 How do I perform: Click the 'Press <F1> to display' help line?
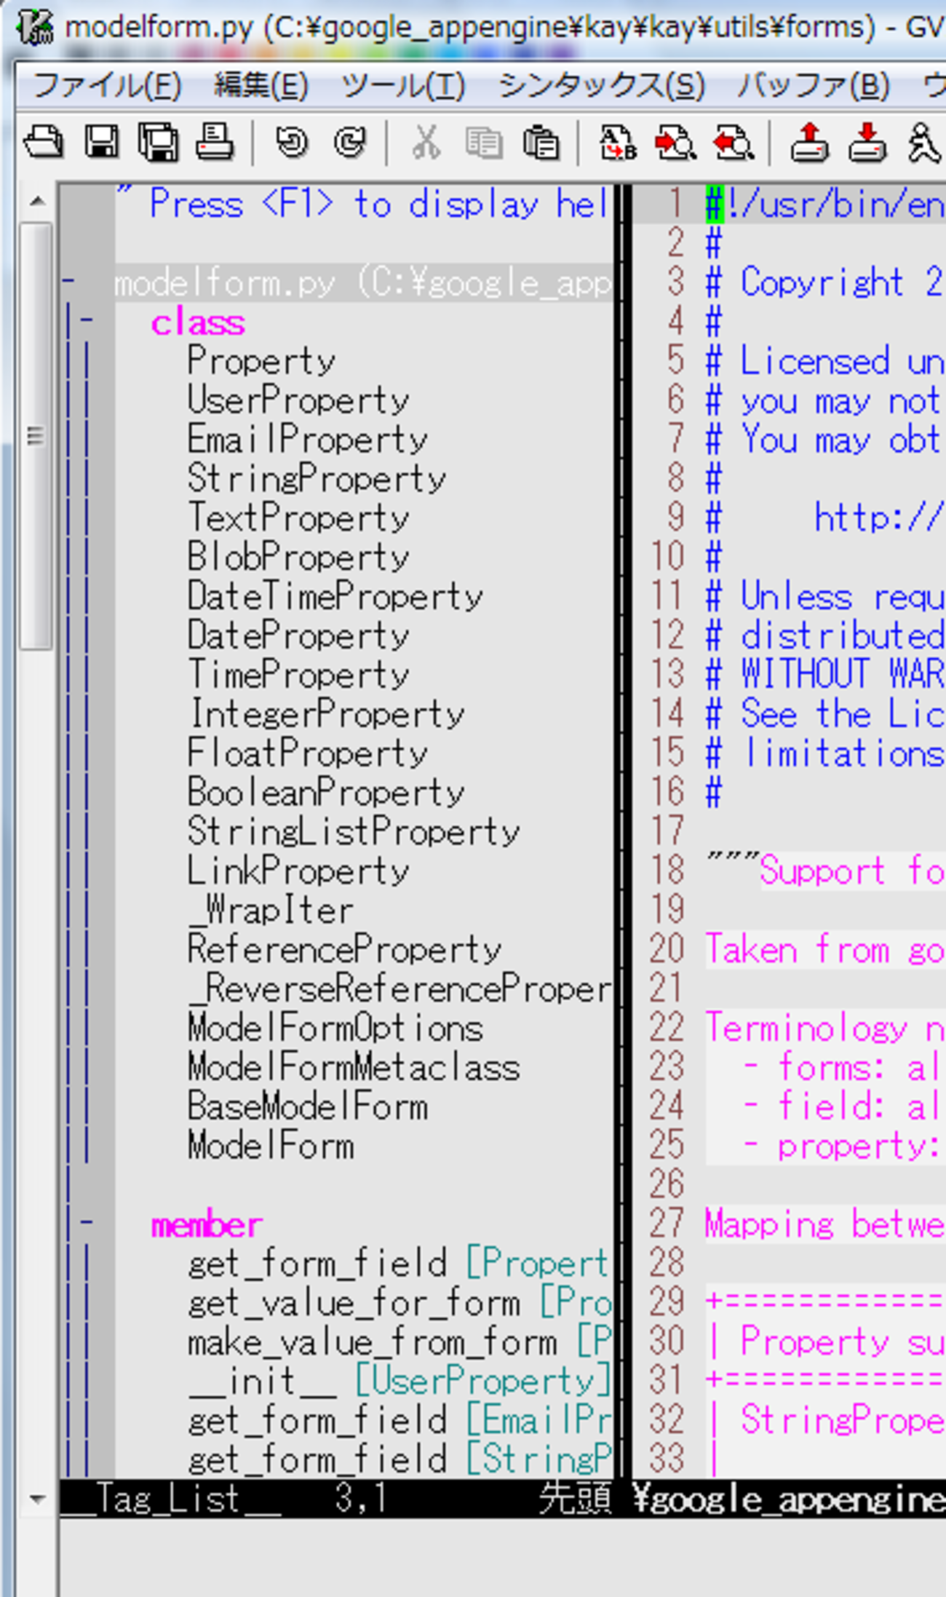[364, 204]
